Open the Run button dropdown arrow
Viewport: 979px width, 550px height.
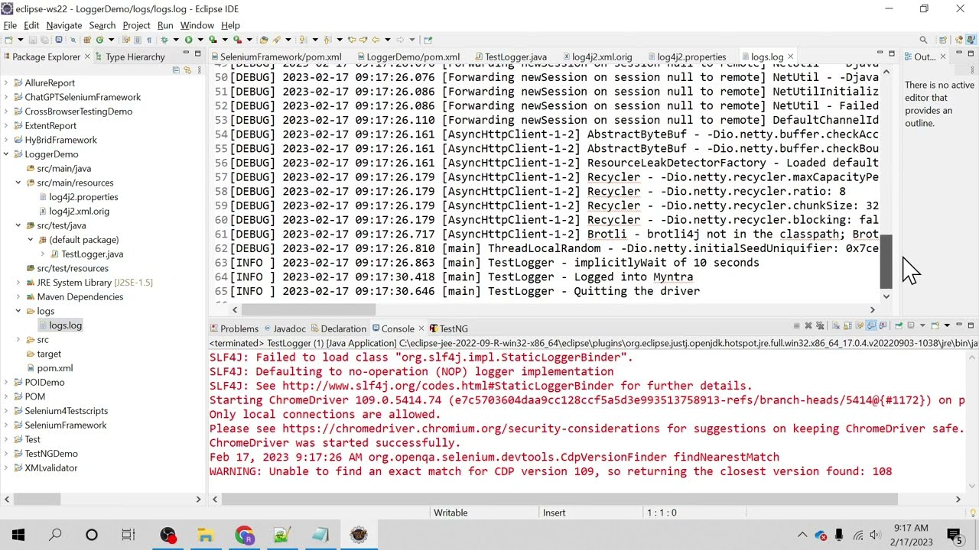click(x=200, y=40)
